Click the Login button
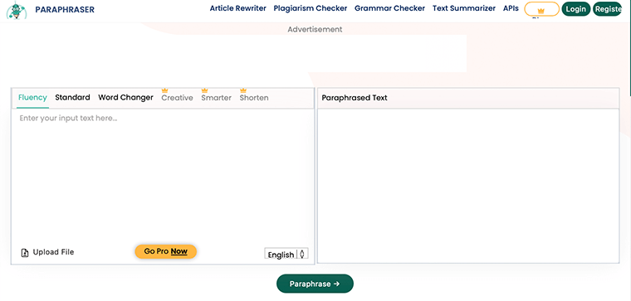Screen dimensions: 631x301 point(576,9)
